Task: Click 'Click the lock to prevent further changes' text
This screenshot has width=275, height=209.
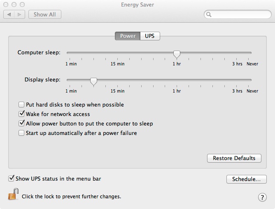Action: click(71, 197)
